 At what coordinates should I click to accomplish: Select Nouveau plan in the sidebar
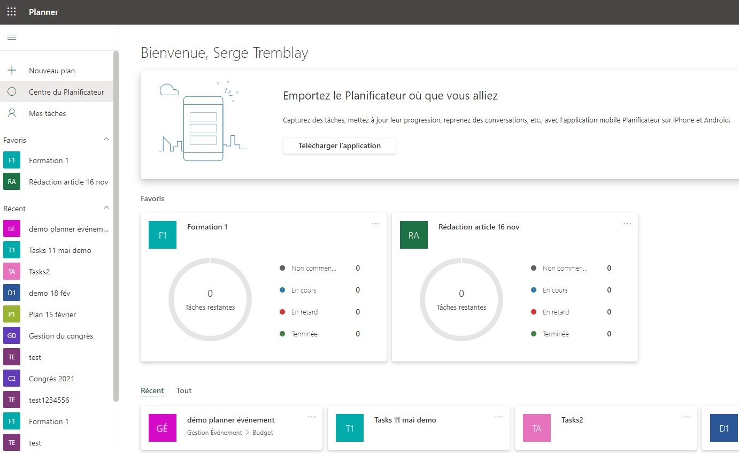point(57,71)
